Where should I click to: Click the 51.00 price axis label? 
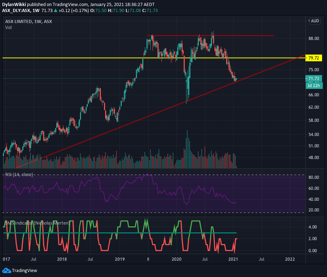coord(314,146)
